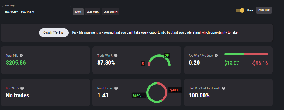Screen dimensions: 284x110
Task: Click the Trade Win % info icon
Action: (x=116, y=56)
